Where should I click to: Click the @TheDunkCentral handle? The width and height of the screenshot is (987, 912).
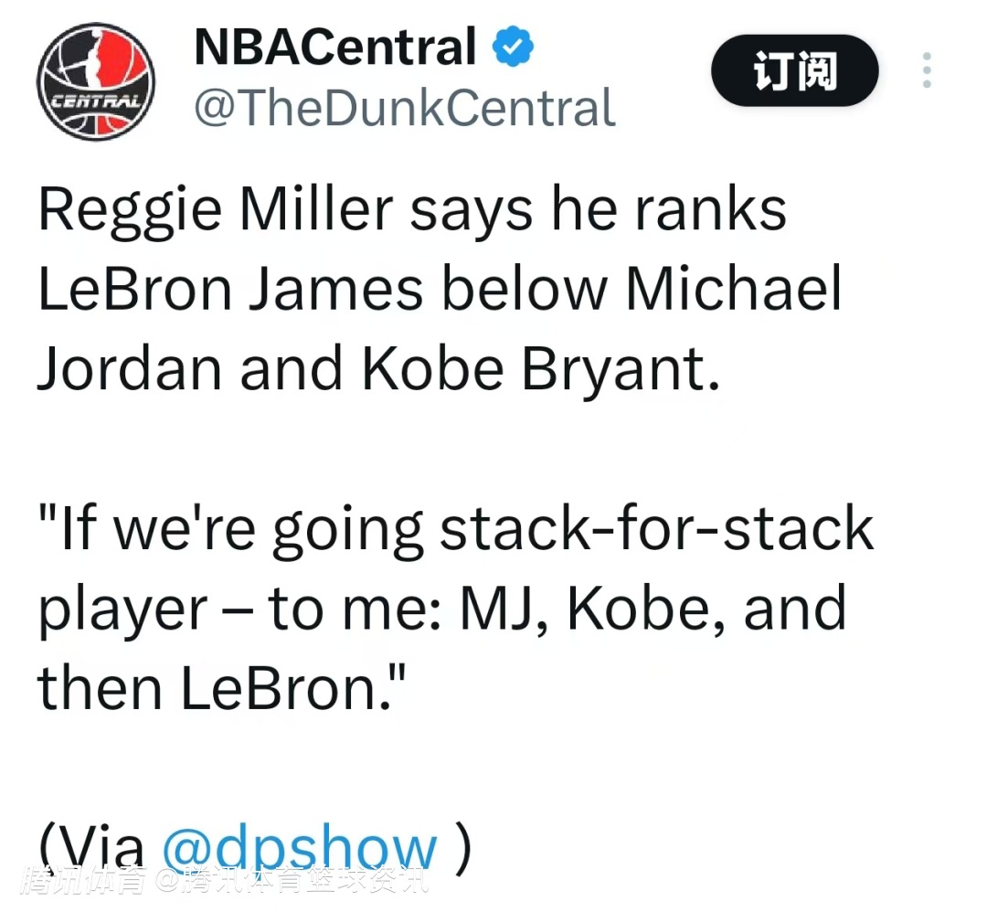click(x=404, y=108)
